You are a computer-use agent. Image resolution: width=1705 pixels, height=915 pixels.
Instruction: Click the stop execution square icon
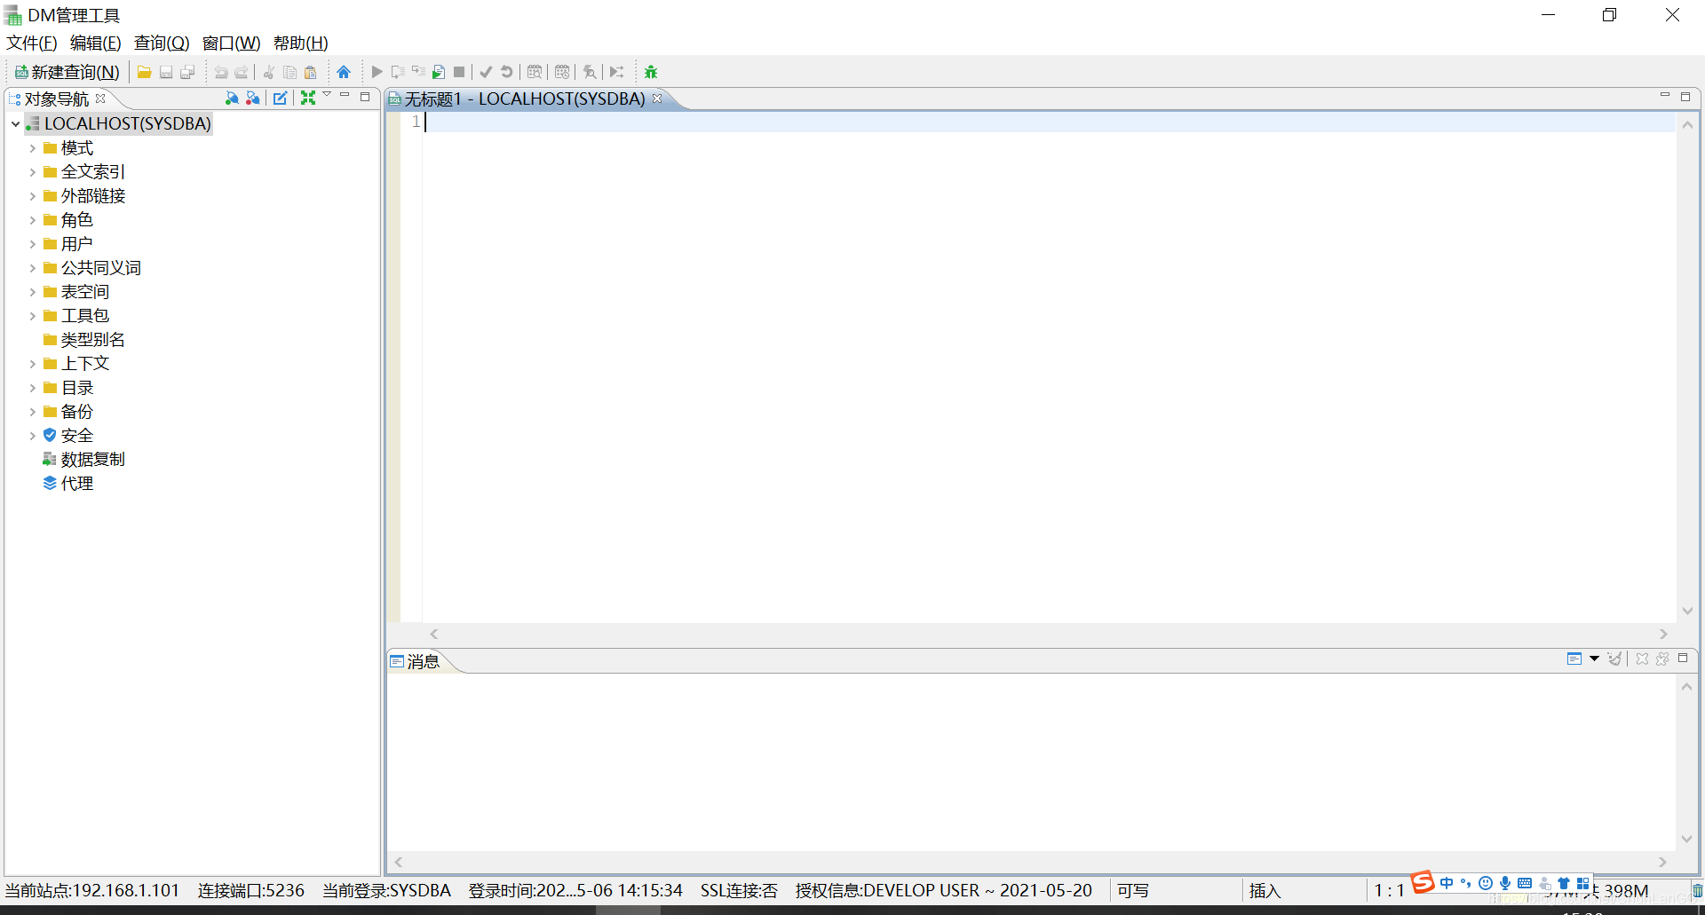[x=459, y=72]
